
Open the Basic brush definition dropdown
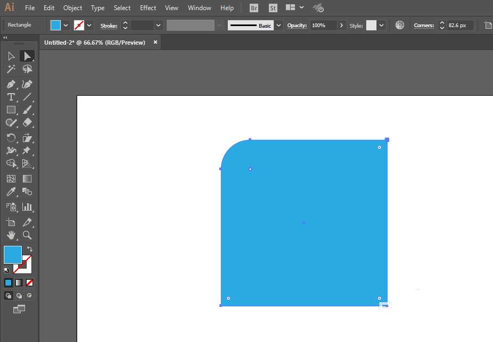(x=278, y=25)
